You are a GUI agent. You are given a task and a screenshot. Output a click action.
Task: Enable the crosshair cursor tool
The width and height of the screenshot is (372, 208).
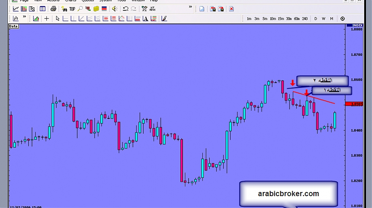[46, 19]
